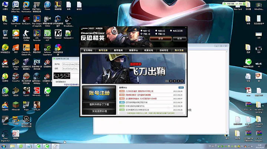Open the 购卡充值 nav tab
The image size is (267, 149).
pos(179,50)
